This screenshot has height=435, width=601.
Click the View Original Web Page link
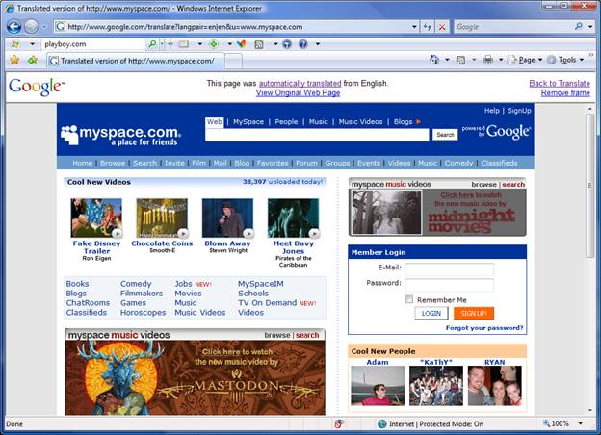(x=297, y=93)
